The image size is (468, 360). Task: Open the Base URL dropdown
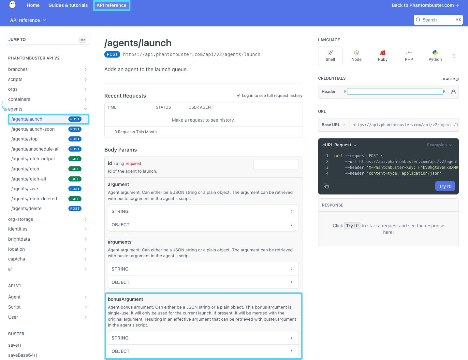333,125
